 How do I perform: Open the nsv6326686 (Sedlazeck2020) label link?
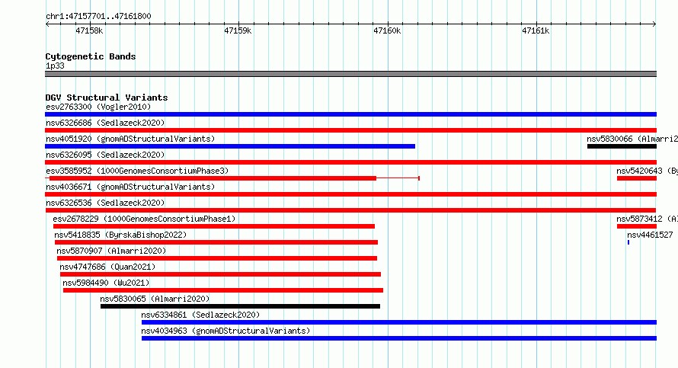(x=105, y=123)
